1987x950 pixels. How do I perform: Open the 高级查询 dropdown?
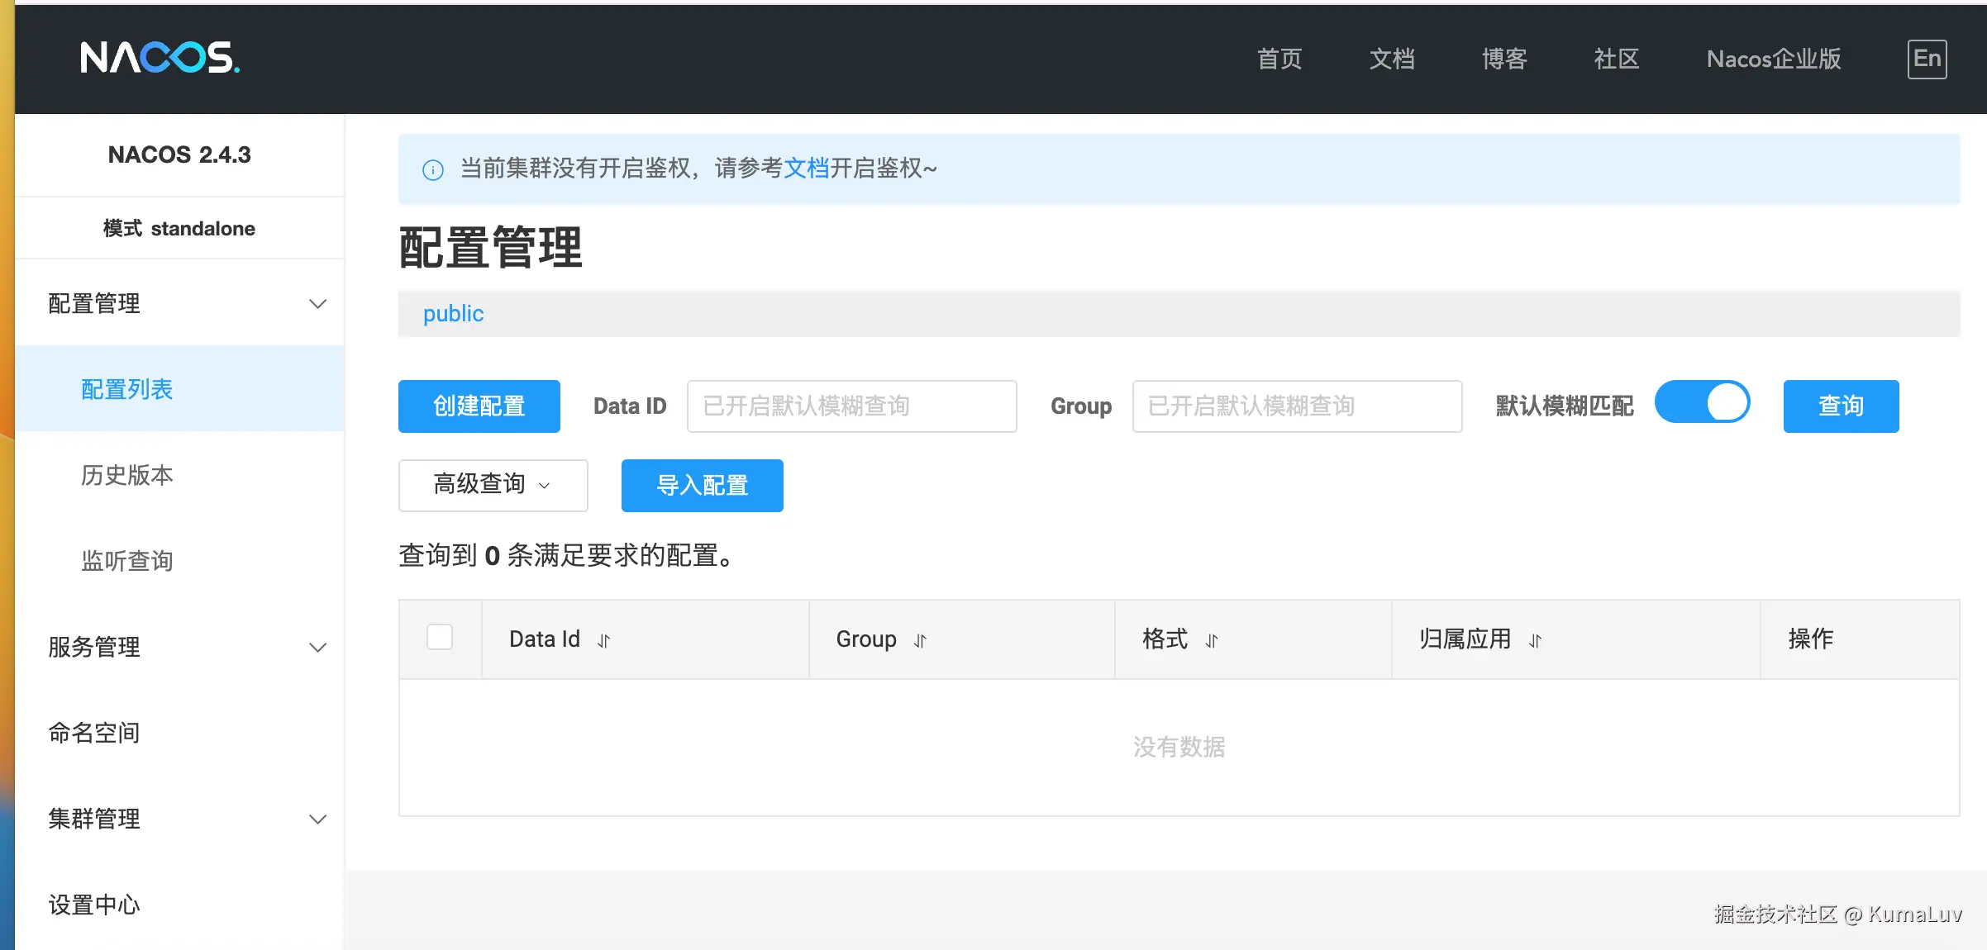pyautogui.click(x=493, y=485)
